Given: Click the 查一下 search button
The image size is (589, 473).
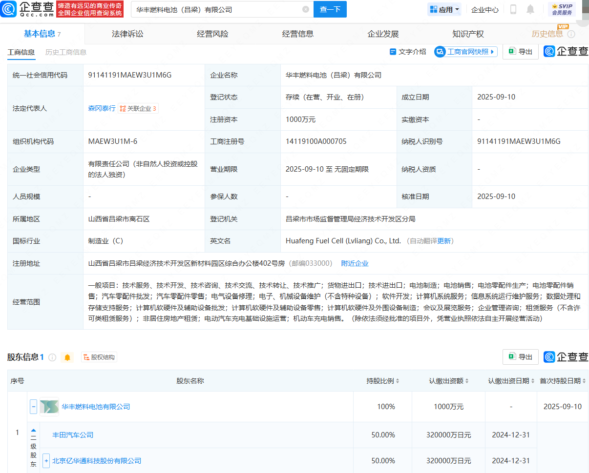Looking at the screenshot, I should point(330,9).
